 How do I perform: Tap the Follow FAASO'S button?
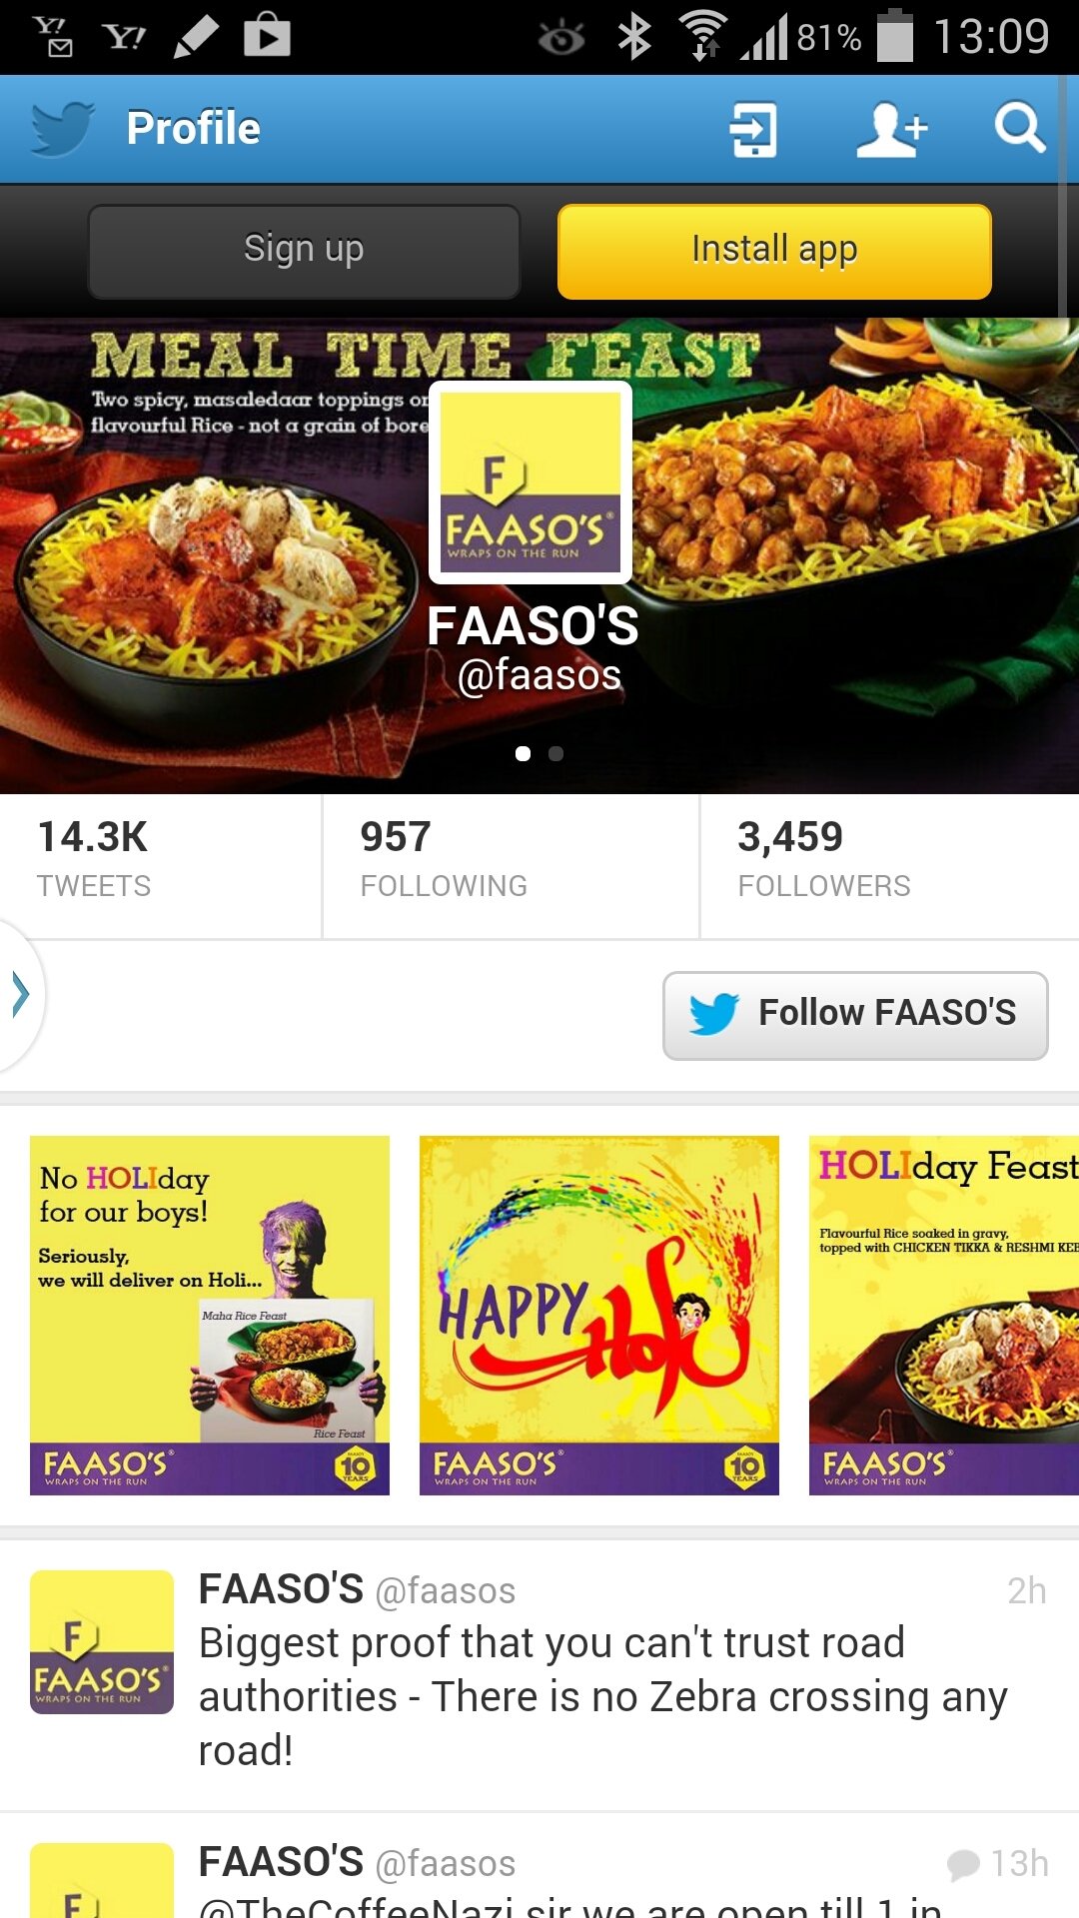coord(855,1015)
